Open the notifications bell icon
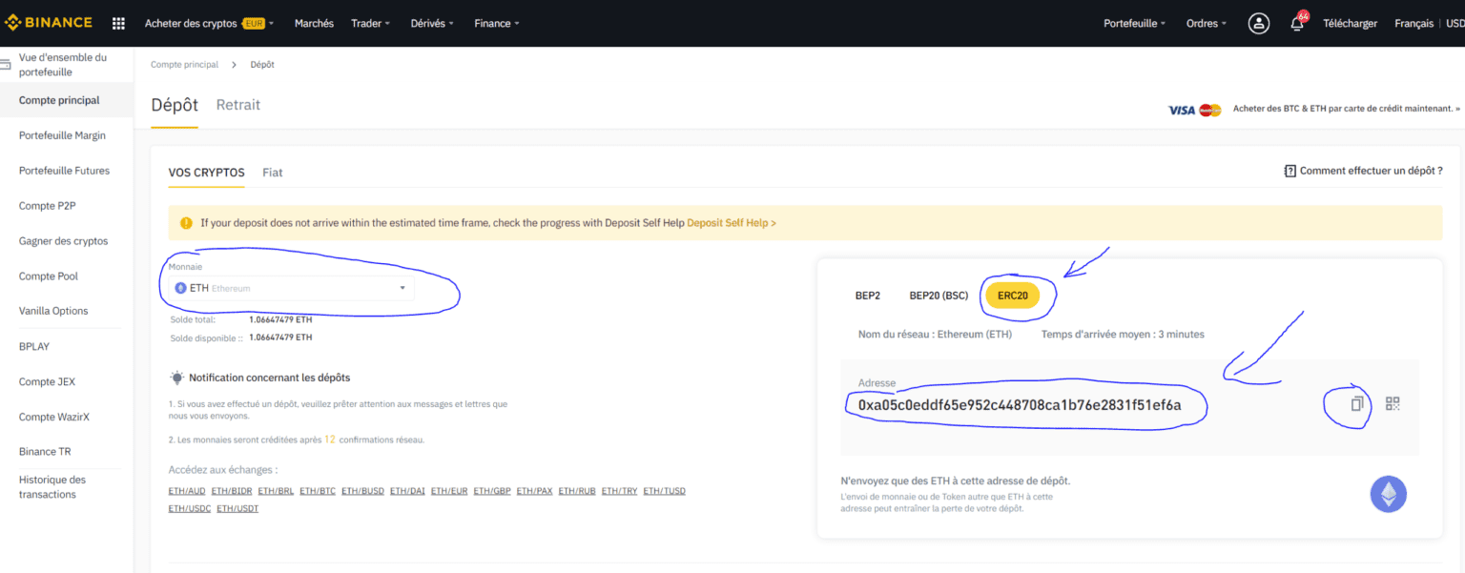The image size is (1465, 573). [x=1297, y=24]
